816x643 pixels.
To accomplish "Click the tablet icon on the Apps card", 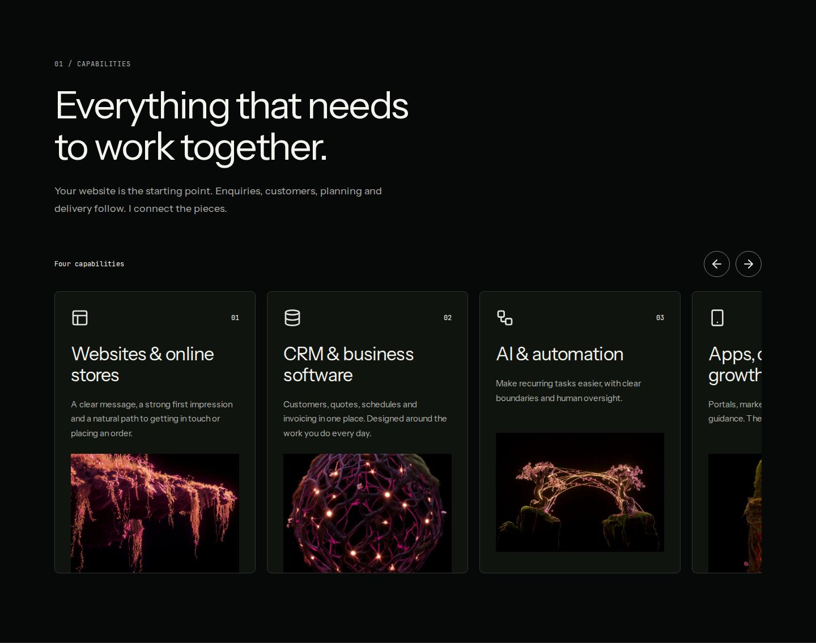I will click(717, 318).
